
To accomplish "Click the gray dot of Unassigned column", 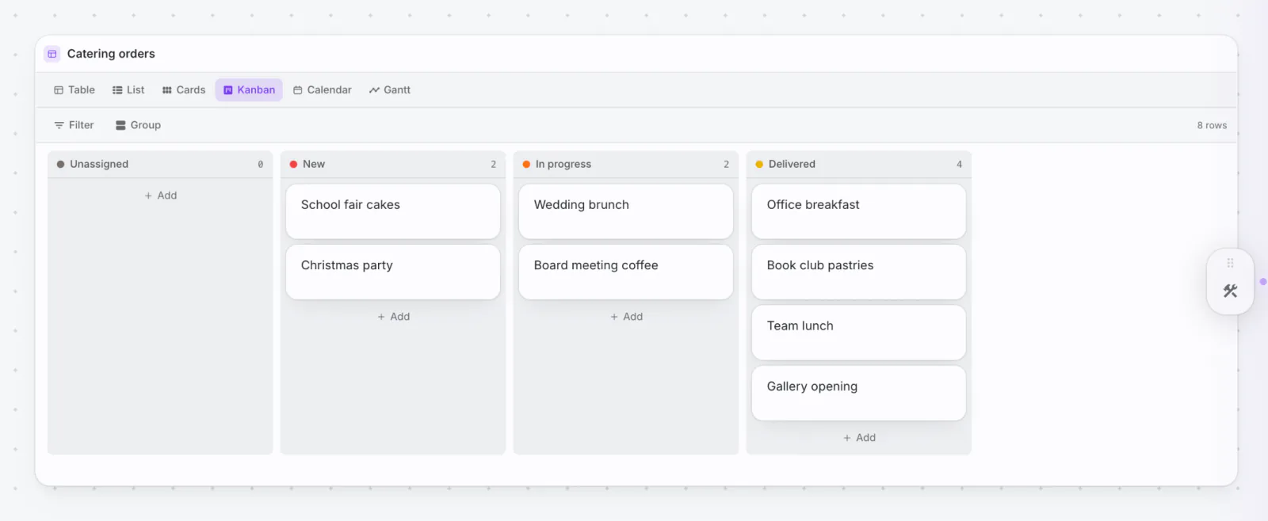I will [60, 164].
